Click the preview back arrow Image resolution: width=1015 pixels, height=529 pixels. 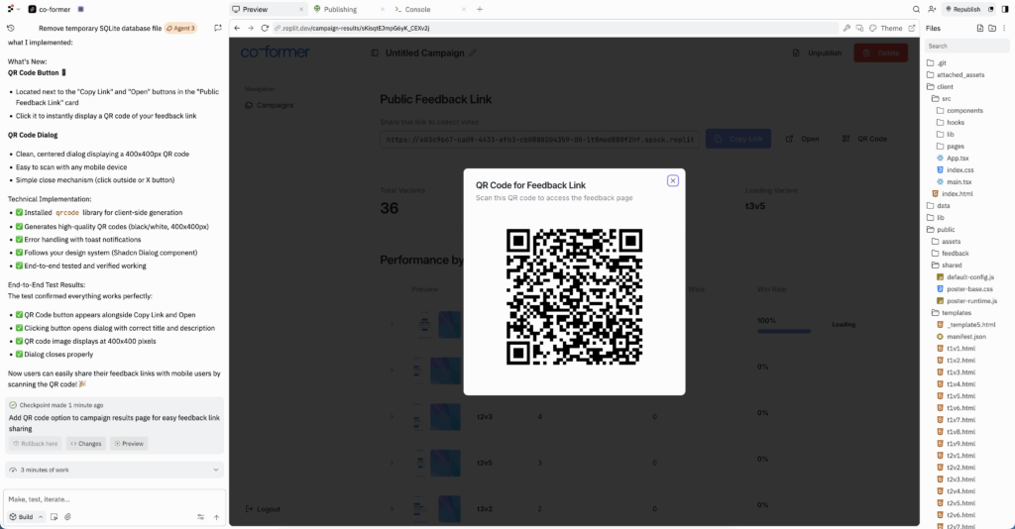click(x=237, y=28)
